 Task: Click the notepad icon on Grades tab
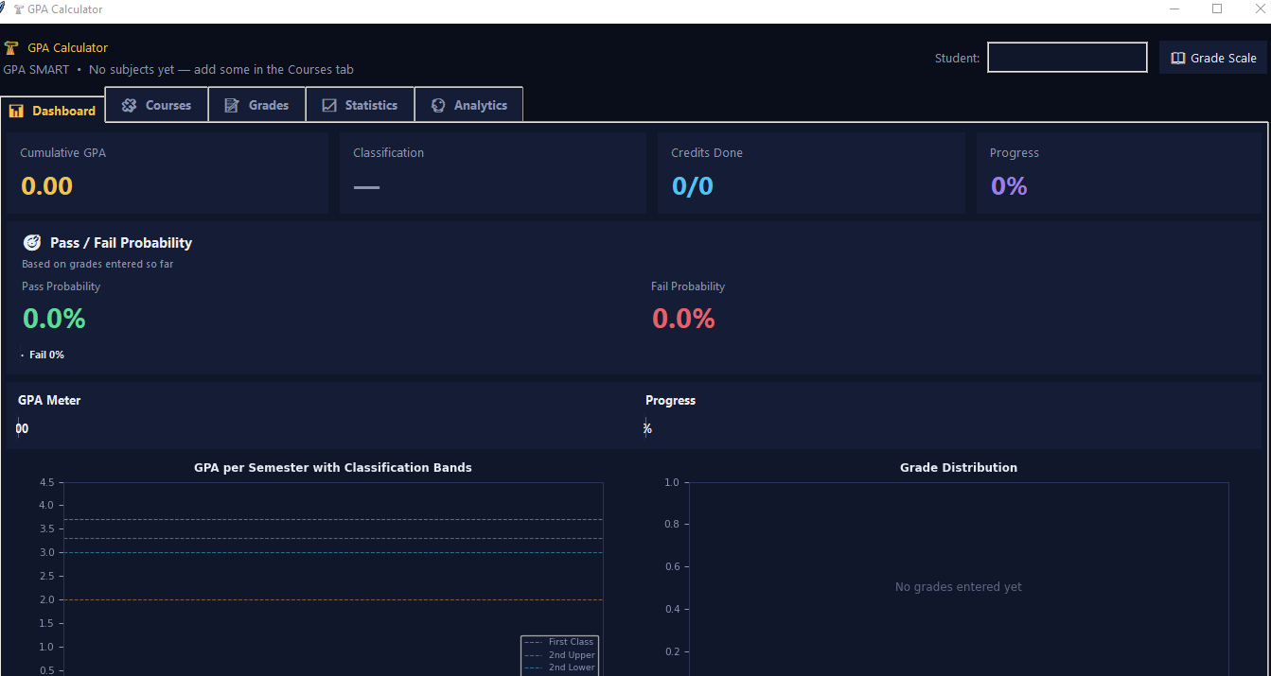point(232,105)
